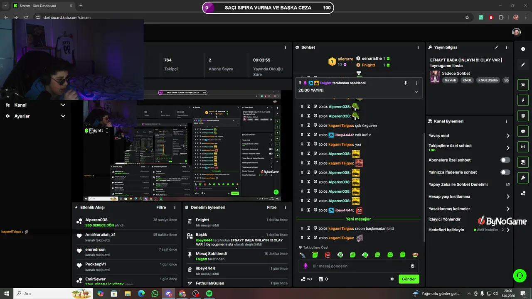The image size is (532, 299).
Task: Open the info icon in right sidebar
Action: click(523, 49)
